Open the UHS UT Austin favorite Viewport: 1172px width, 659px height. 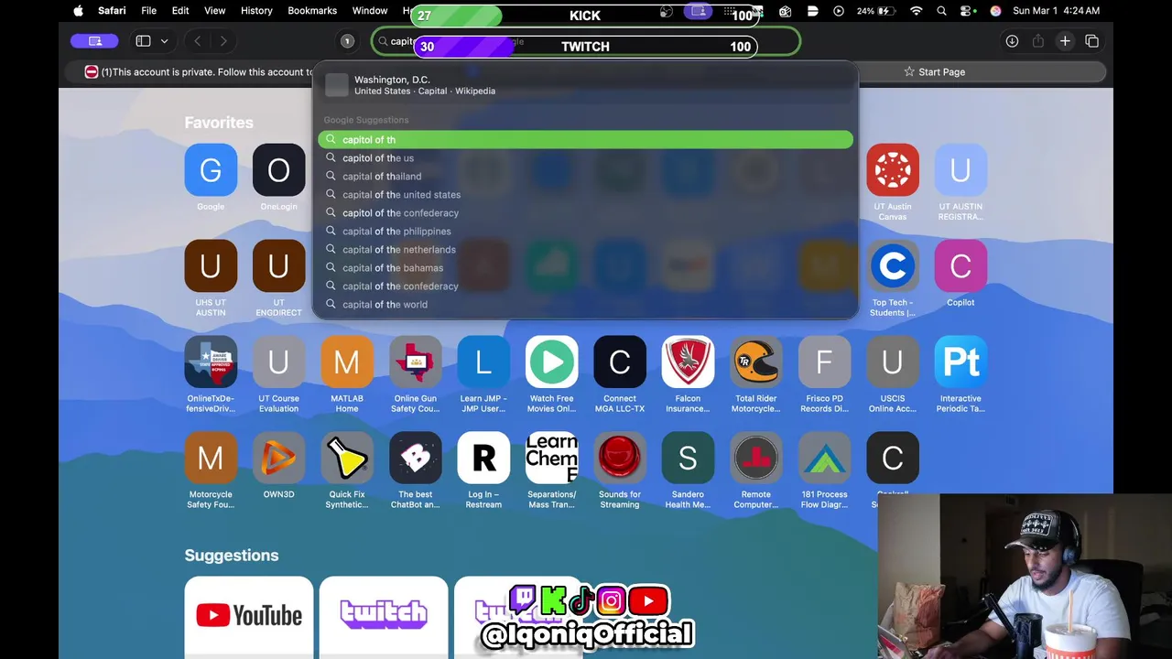pos(211,266)
